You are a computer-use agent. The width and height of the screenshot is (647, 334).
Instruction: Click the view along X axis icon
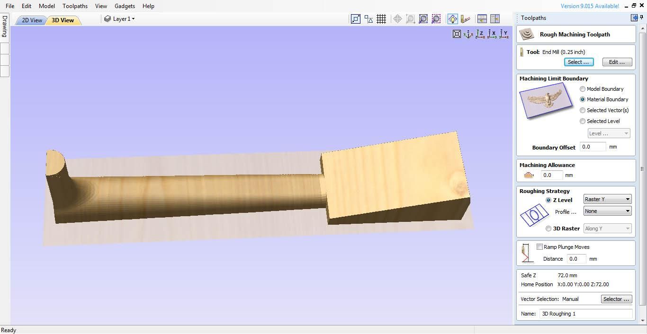[x=493, y=34]
